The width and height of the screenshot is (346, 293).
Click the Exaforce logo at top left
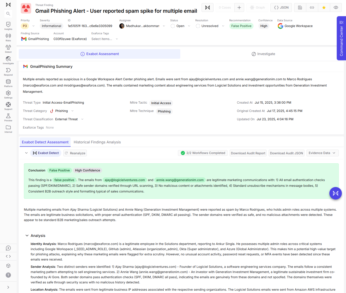pyautogui.click(x=8, y=5)
